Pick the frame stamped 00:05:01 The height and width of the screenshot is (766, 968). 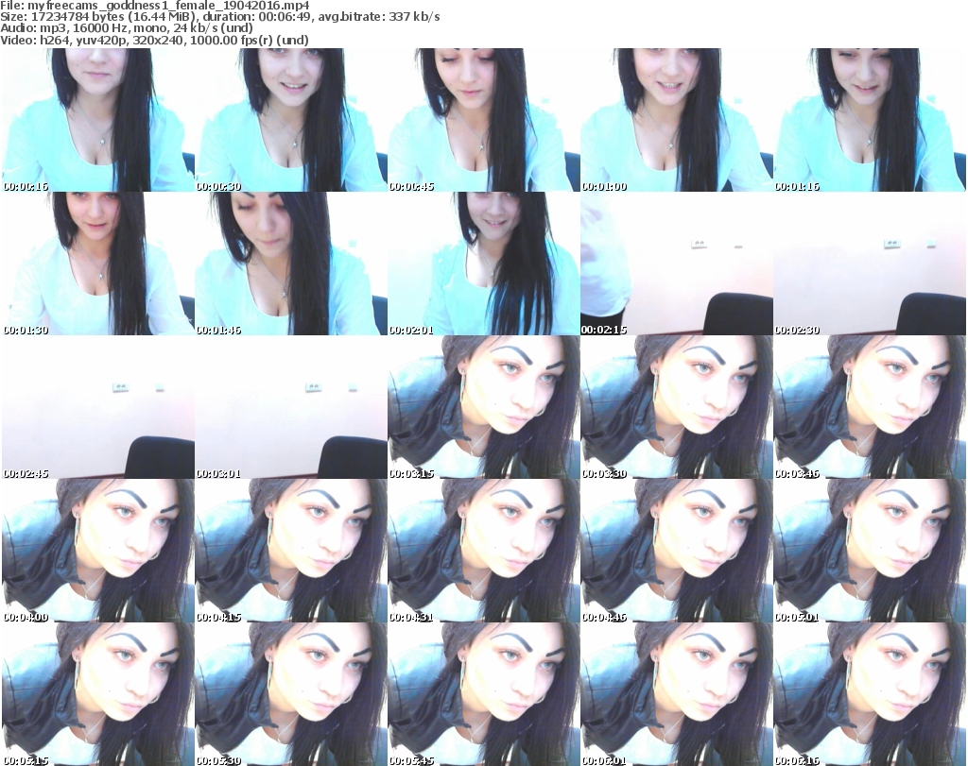coord(870,551)
